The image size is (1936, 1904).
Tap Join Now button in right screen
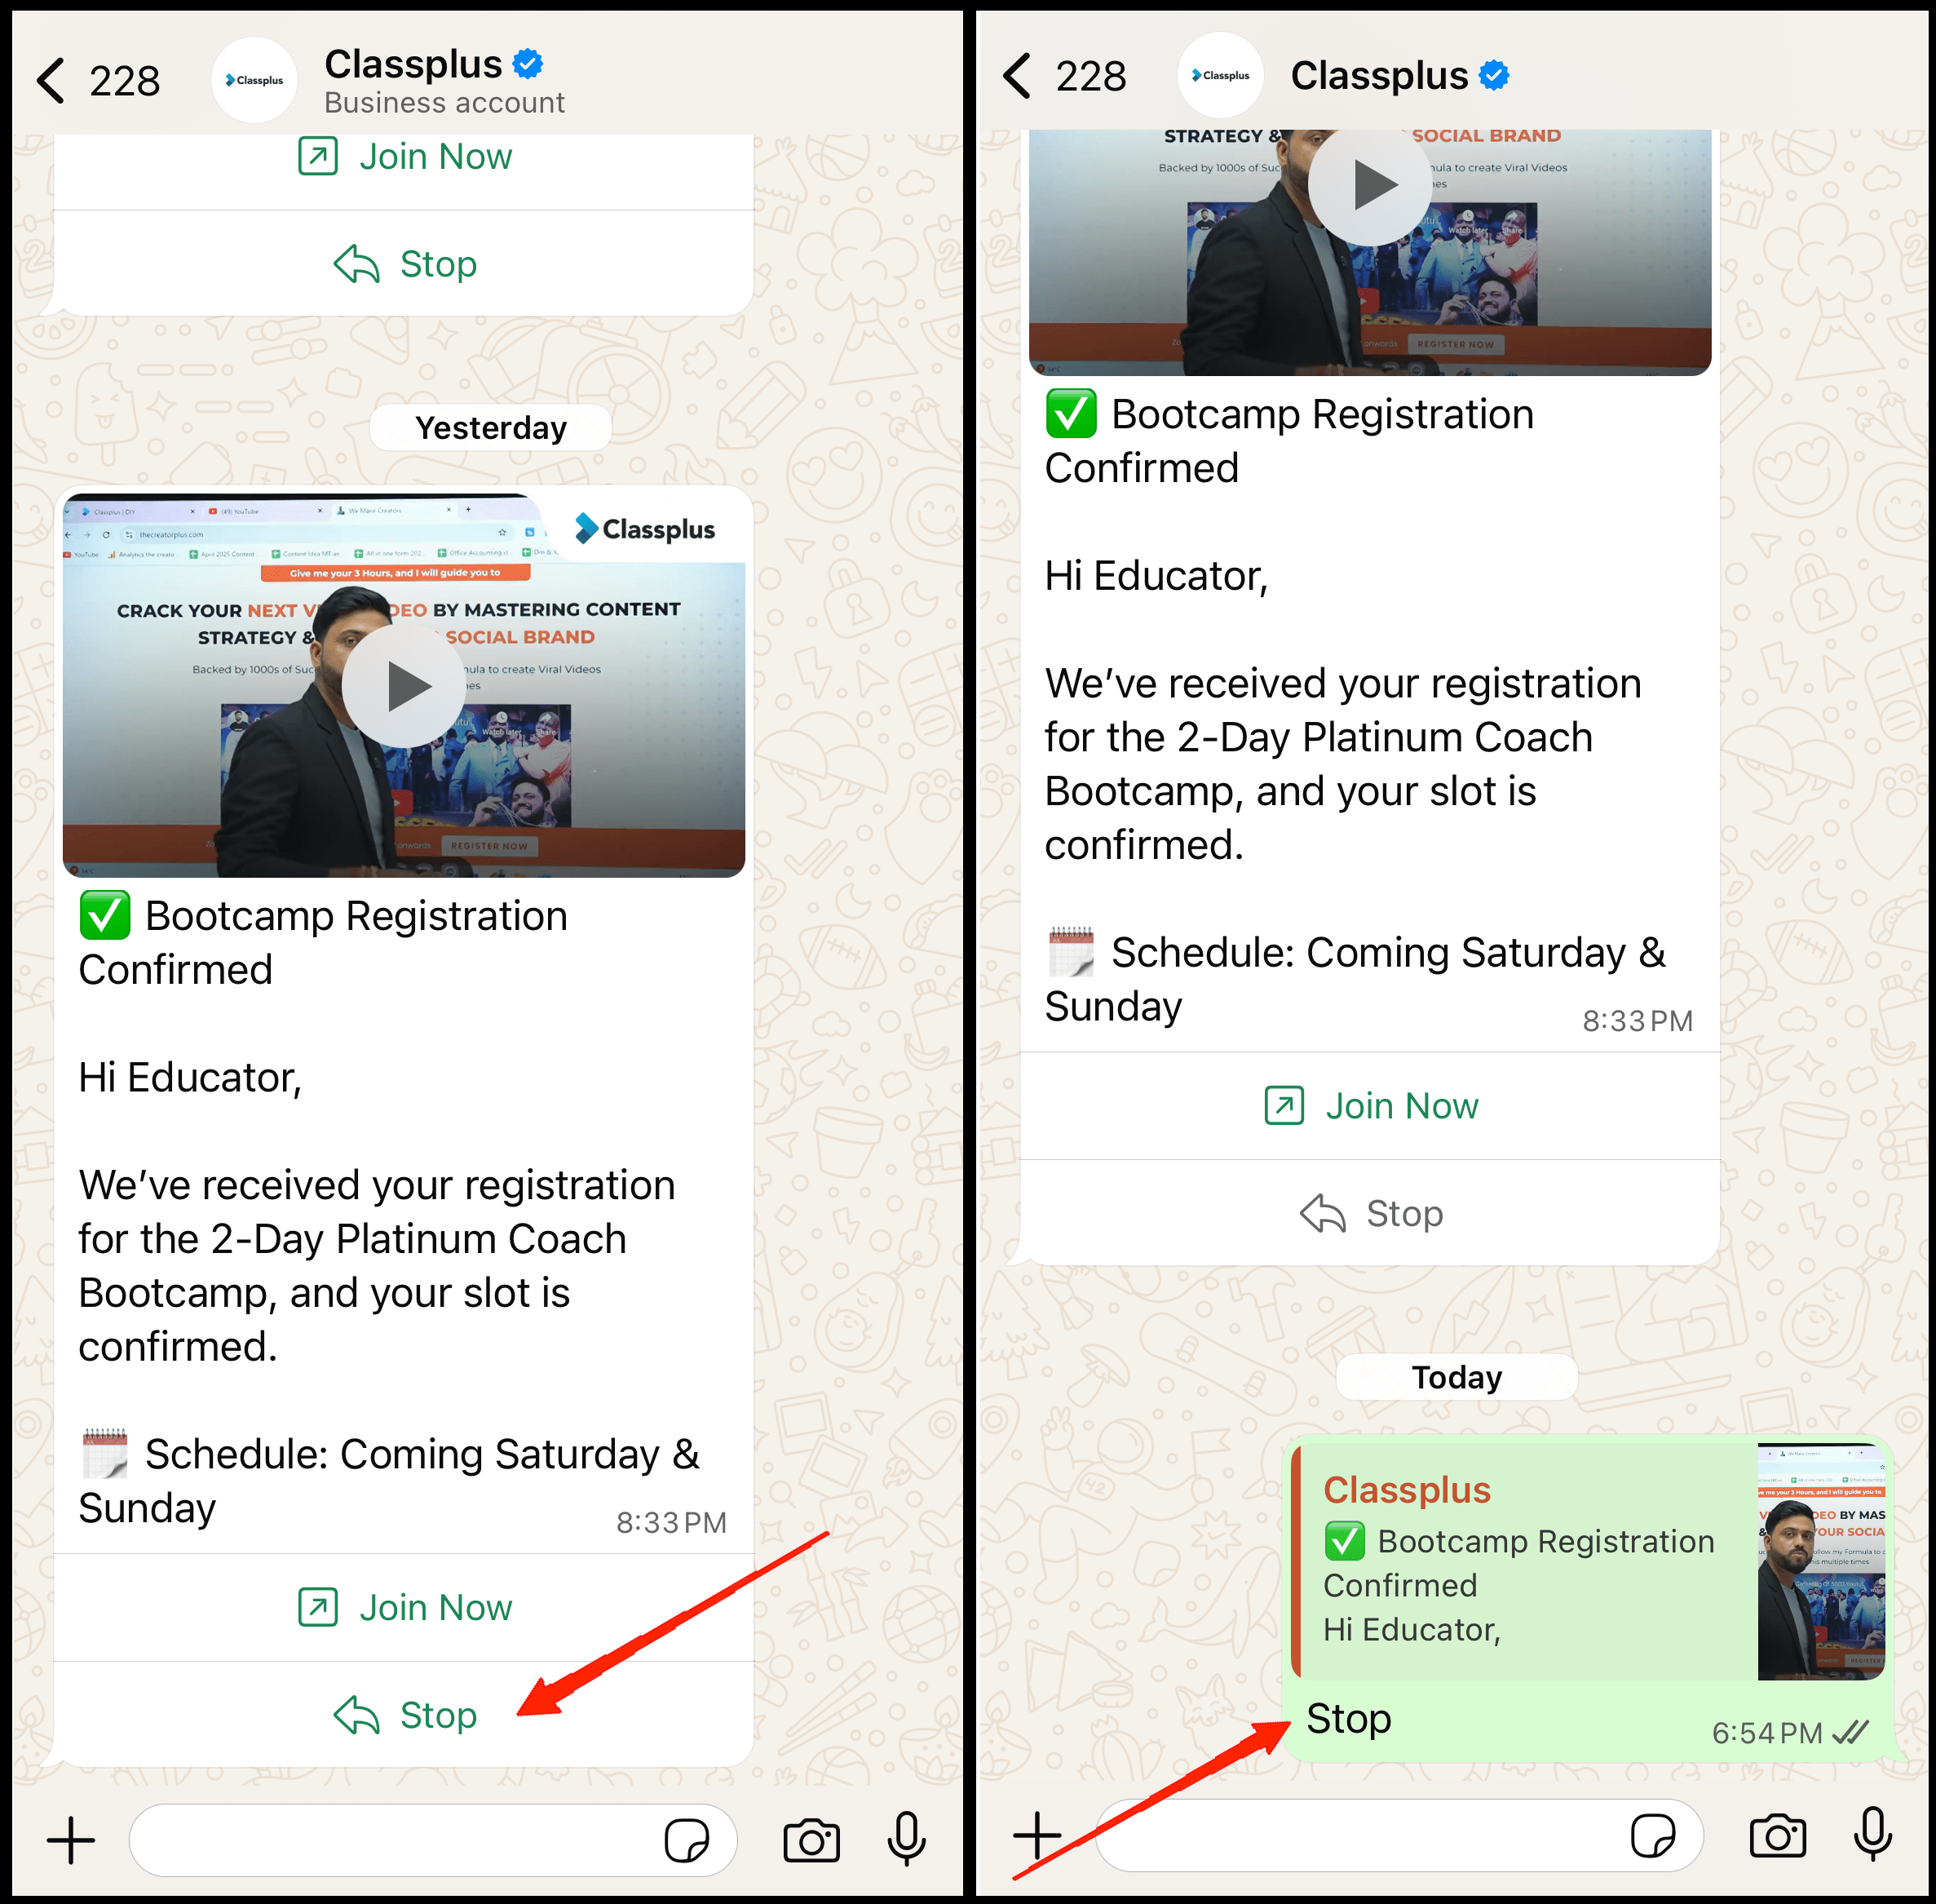[1370, 1106]
